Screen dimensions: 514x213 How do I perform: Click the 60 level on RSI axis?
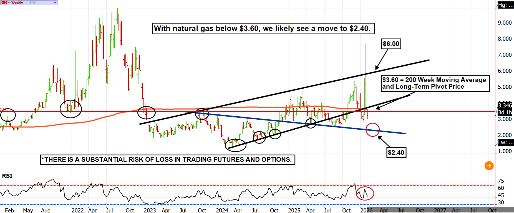pyautogui.click(x=501, y=188)
